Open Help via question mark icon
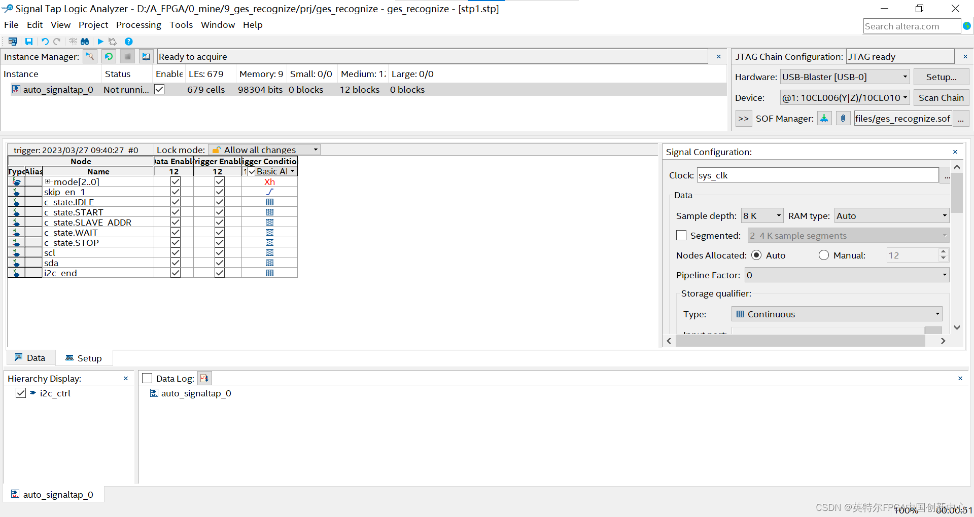Screen dimensions: 974x517 [x=129, y=42]
